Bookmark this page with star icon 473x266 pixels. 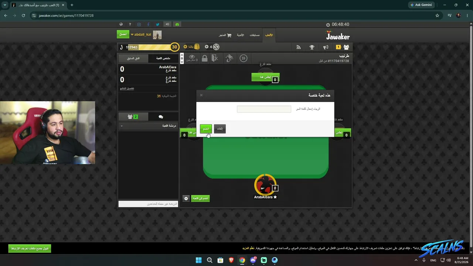(x=437, y=16)
